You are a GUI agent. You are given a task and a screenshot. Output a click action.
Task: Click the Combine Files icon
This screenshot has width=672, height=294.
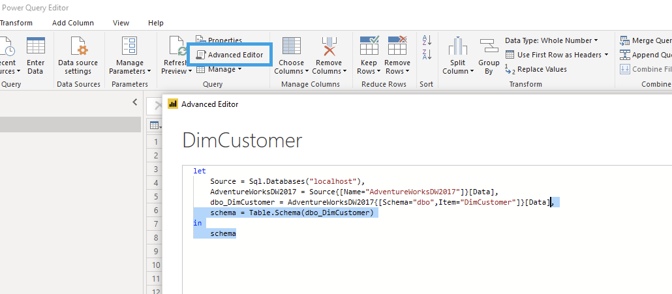[x=624, y=69]
